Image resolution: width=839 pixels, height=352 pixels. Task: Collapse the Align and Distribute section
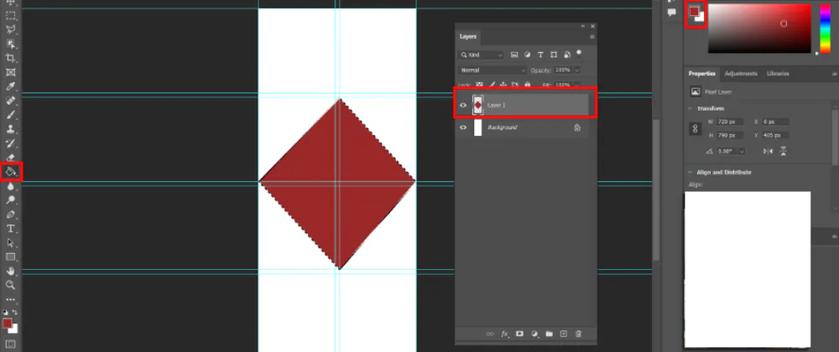pos(690,172)
